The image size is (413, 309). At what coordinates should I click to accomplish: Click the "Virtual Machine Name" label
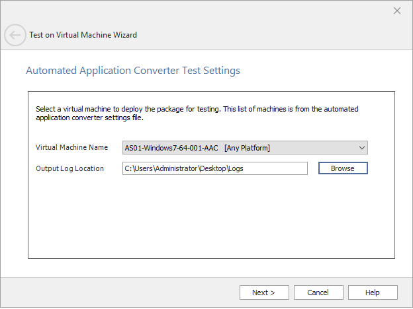click(x=71, y=147)
